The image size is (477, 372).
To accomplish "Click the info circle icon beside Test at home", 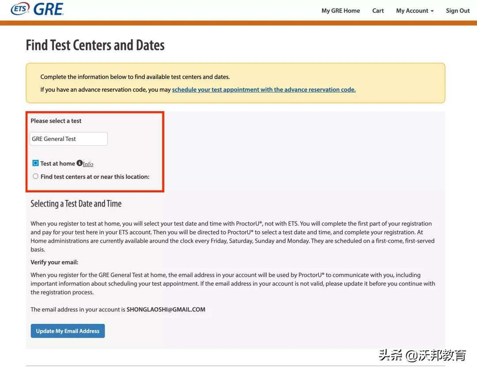I will (79, 163).
